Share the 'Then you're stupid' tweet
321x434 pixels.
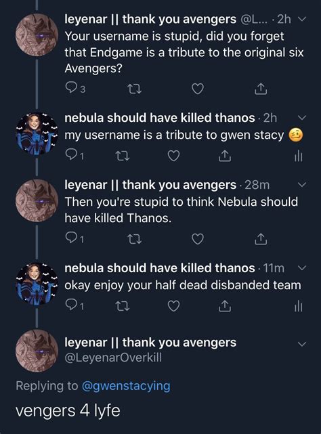pos(261,239)
